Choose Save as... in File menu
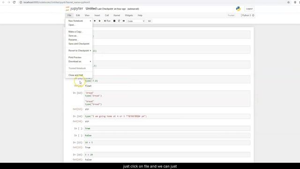Image resolution: width=300 pixels, height=169 pixels. pyautogui.click(x=79, y=36)
